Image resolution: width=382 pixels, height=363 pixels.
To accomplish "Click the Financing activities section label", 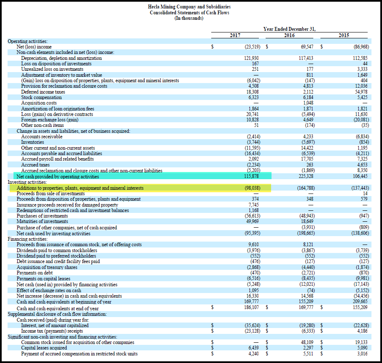I will click(27, 239).
